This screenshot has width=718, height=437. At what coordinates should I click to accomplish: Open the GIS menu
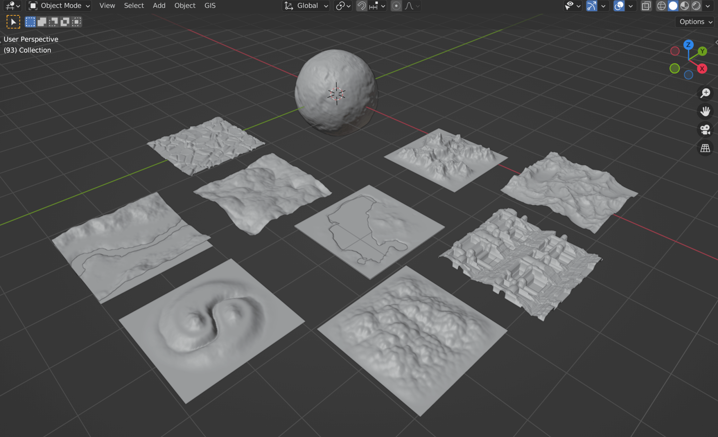point(210,6)
